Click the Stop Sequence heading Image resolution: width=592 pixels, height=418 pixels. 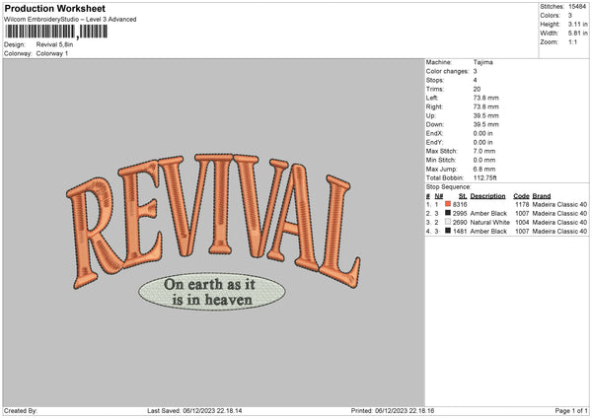449,185
